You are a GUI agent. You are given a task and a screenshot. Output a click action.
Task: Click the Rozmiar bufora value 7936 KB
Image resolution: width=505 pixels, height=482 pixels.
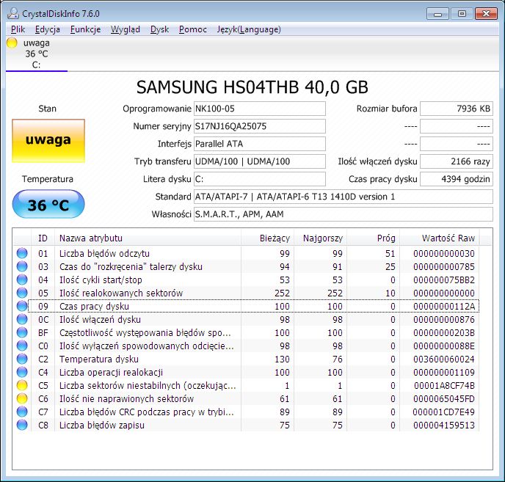tap(457, 109)
